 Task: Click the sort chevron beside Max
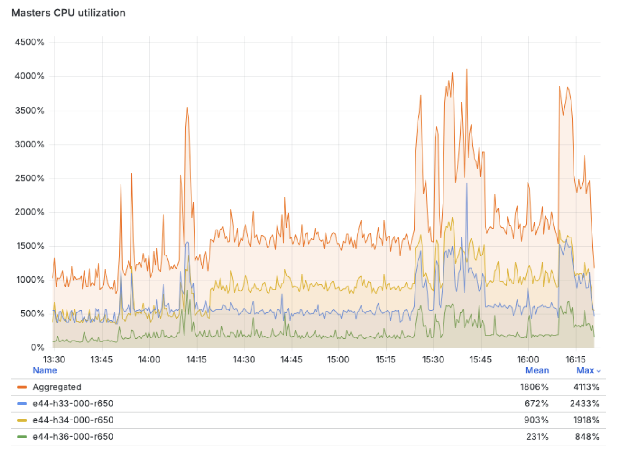point(599,371)
